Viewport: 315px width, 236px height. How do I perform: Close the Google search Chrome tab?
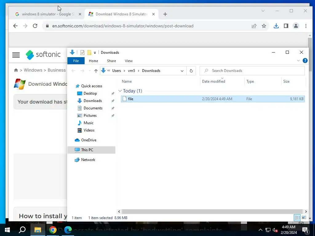coord(80,14)
